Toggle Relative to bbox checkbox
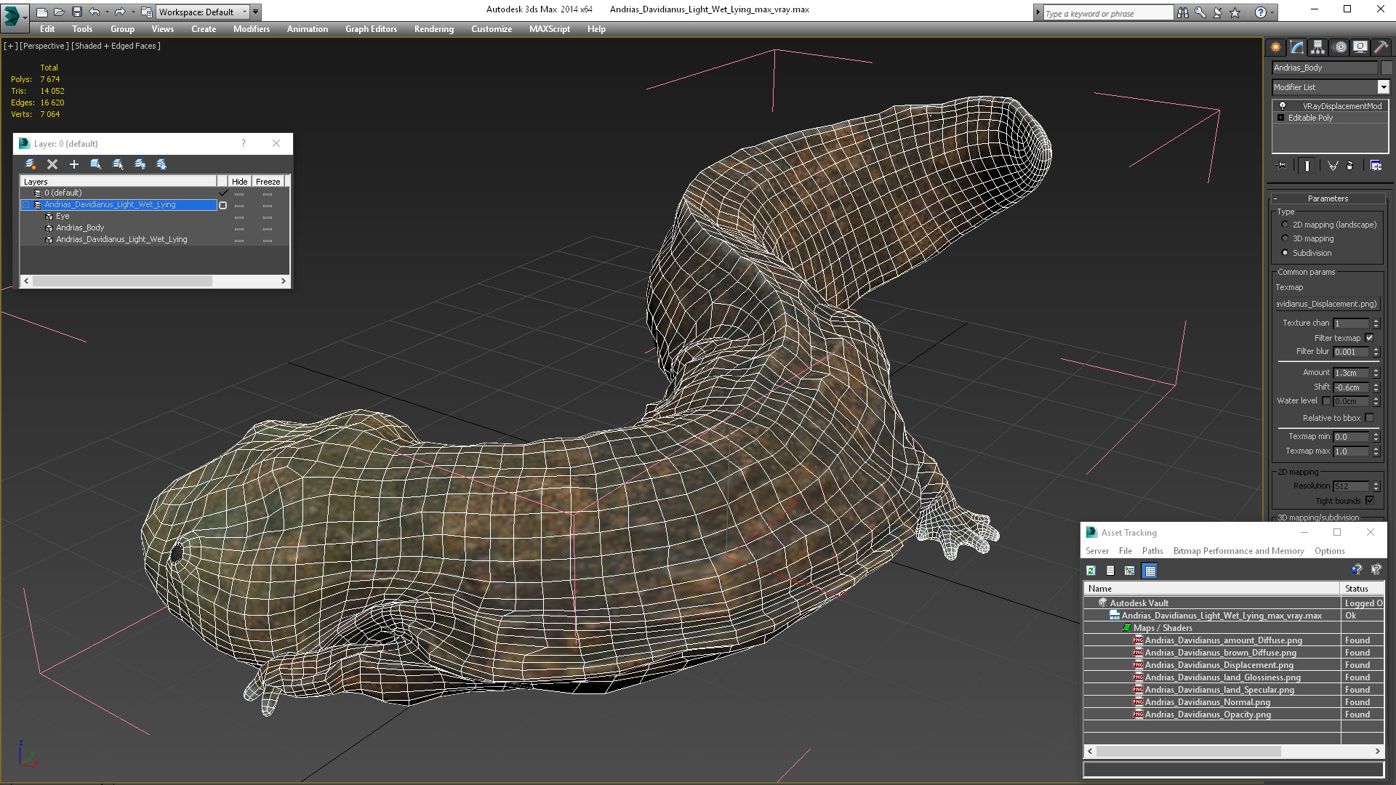 [x=1369, y=418]
